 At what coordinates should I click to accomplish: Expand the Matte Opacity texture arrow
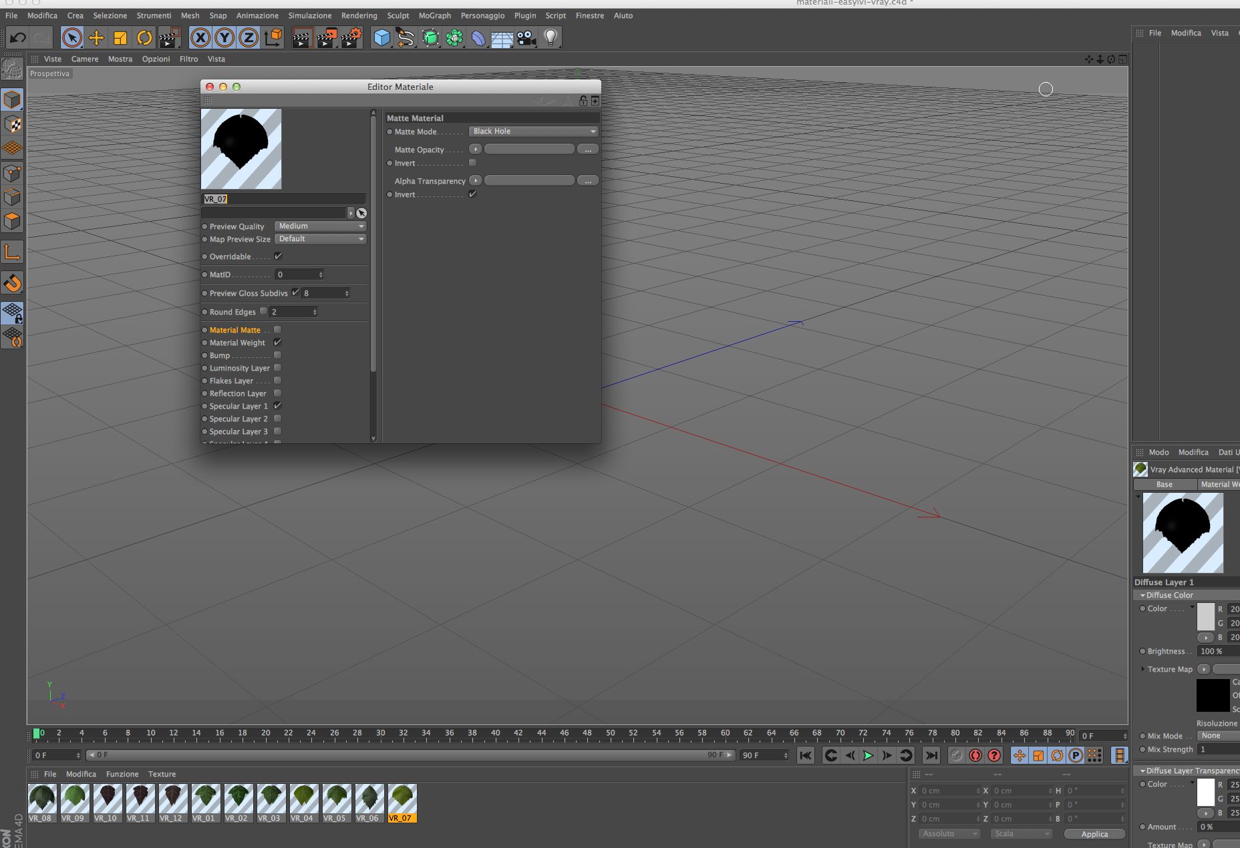(475, 150)
